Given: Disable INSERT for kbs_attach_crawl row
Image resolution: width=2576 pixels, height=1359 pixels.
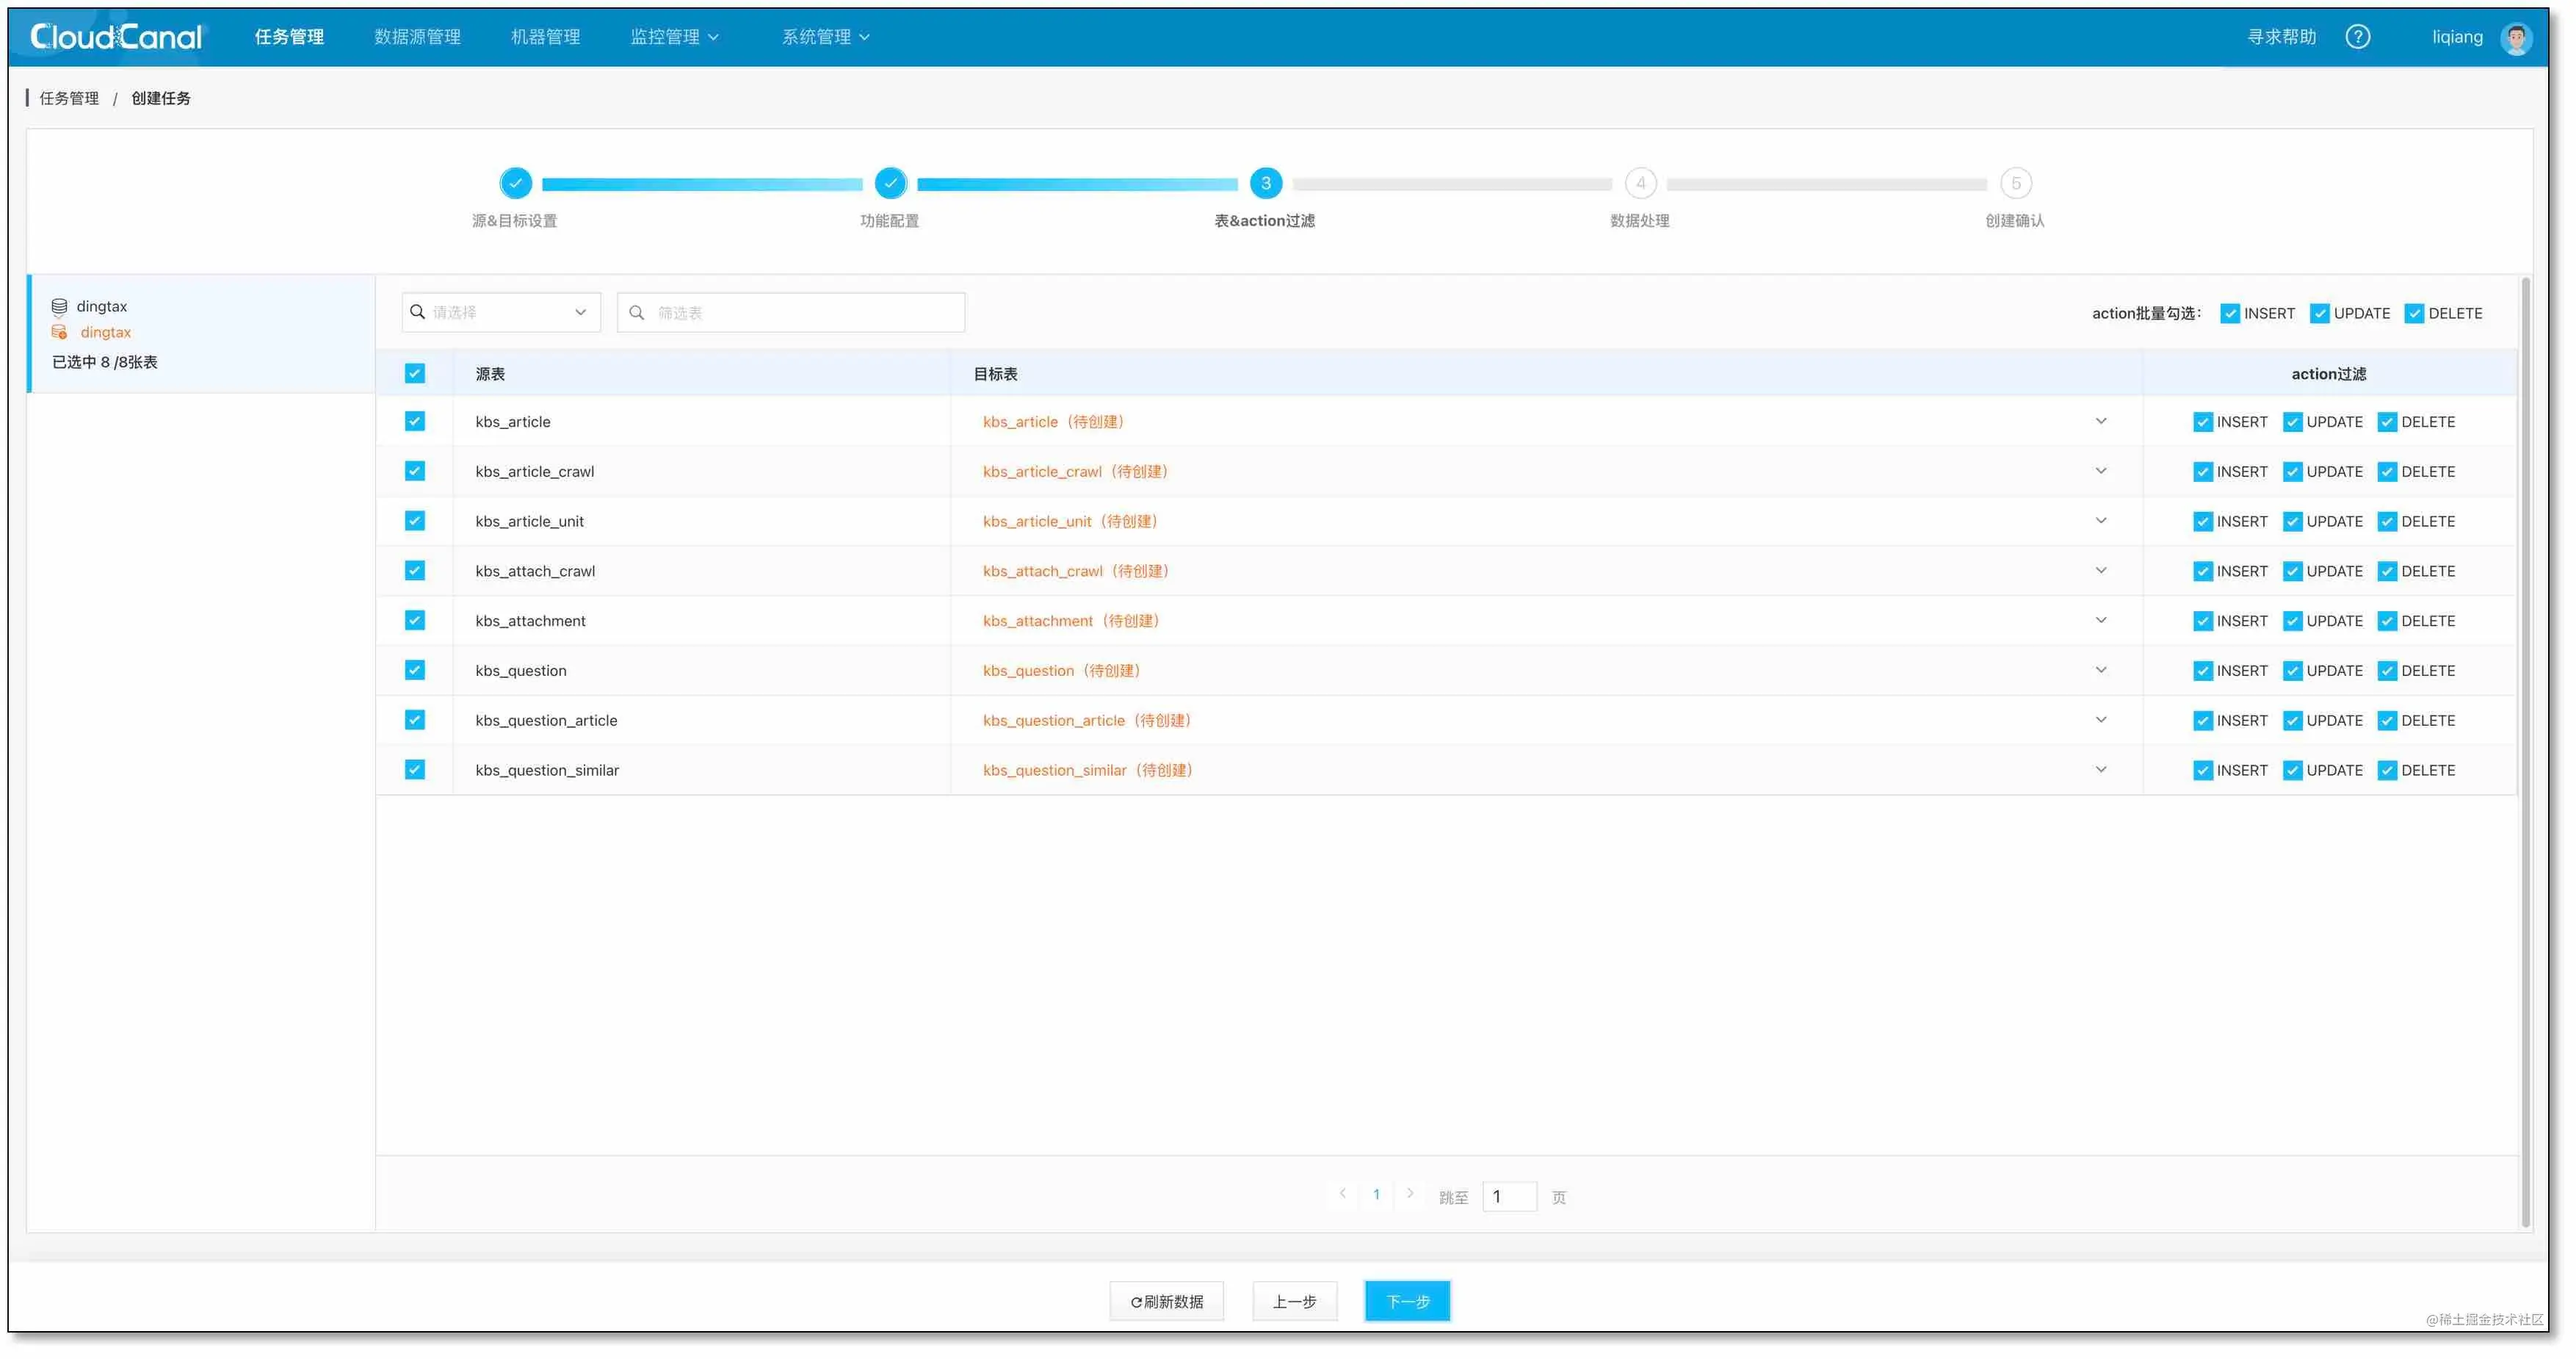Looking at the screenshot, I should point(2202,572).
